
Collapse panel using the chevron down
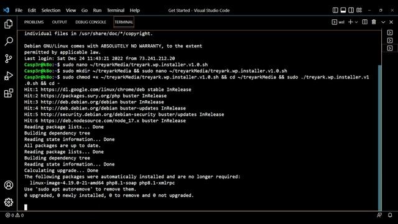click(x=383, y=22)
